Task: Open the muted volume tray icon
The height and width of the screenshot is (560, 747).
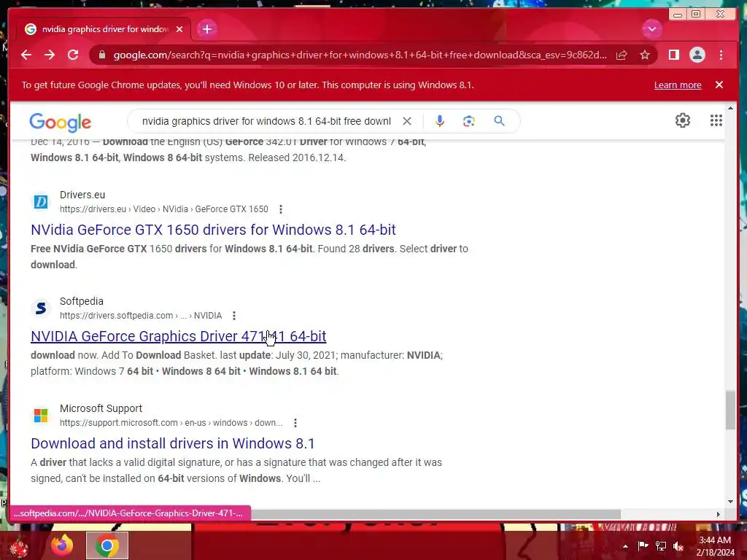Action: pyautogui.click(x=678, y=545)
